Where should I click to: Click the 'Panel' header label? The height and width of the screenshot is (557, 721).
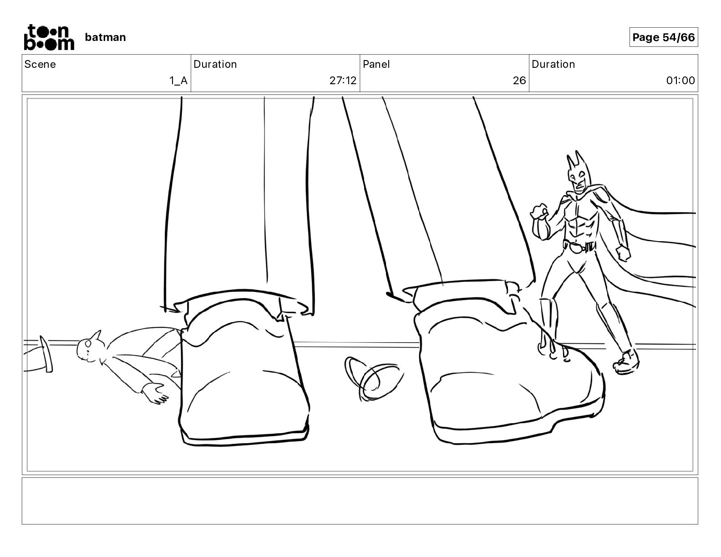point(376,64)
